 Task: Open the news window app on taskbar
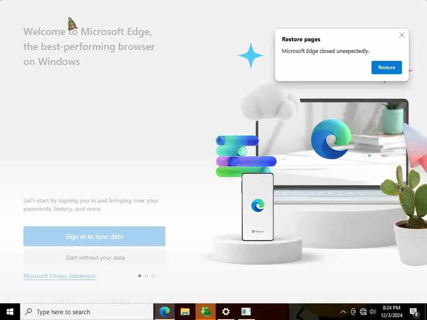click(x=246, y=312)
